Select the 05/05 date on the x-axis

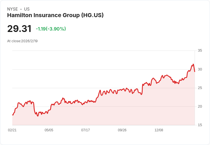tap(49, 130)
